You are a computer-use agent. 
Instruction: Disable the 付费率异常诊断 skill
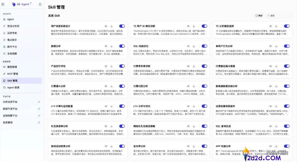pos(204,66)
